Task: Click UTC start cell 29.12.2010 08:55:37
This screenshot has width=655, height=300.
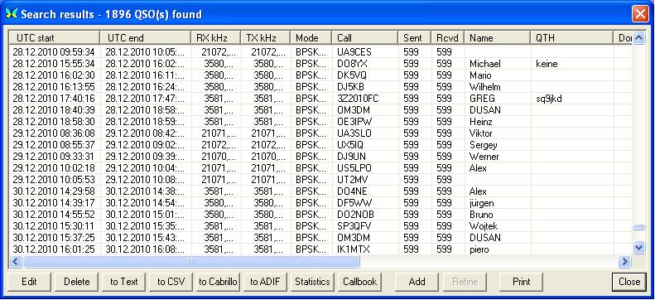Action: coord(54,145)
